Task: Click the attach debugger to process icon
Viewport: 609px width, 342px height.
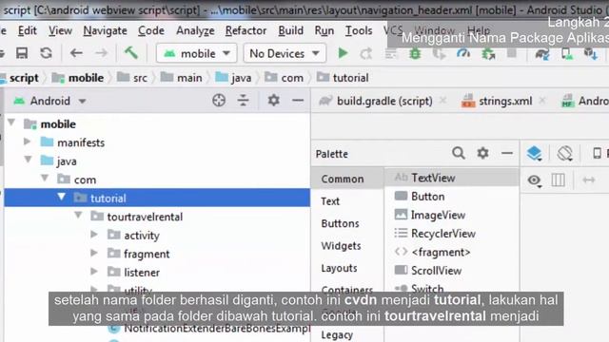Action: [x=488, y=53]
